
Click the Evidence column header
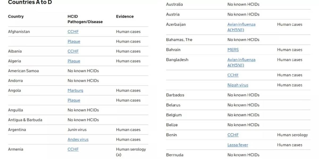click(x=125, y=16)
